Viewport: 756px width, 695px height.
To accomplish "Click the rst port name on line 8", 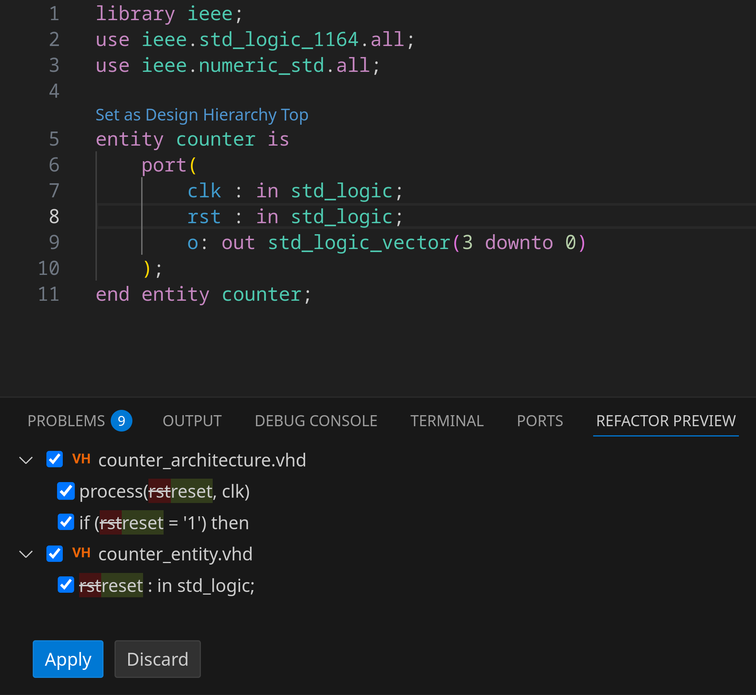I will click(204, 217).
